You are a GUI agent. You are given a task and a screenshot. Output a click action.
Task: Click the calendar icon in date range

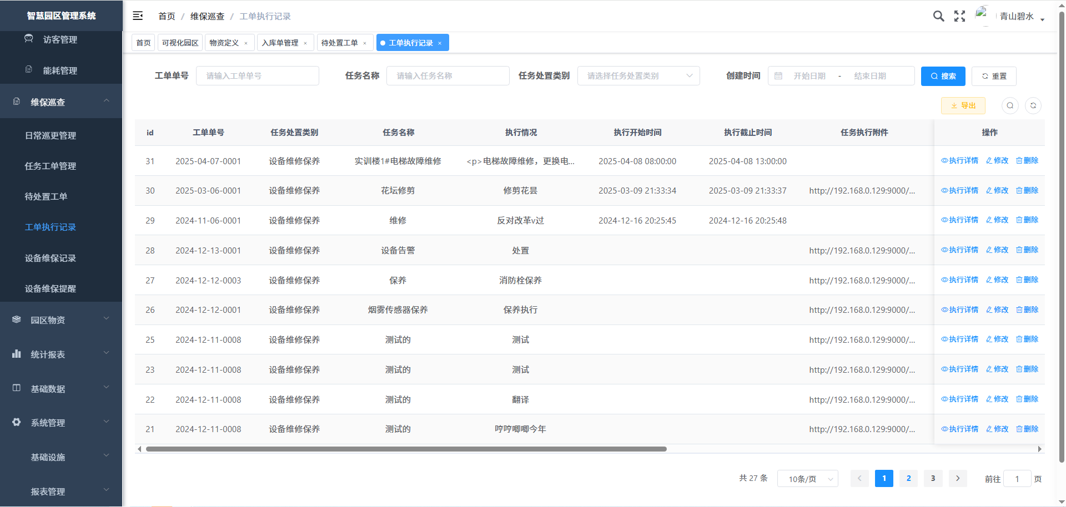click(x=778, y=76)
